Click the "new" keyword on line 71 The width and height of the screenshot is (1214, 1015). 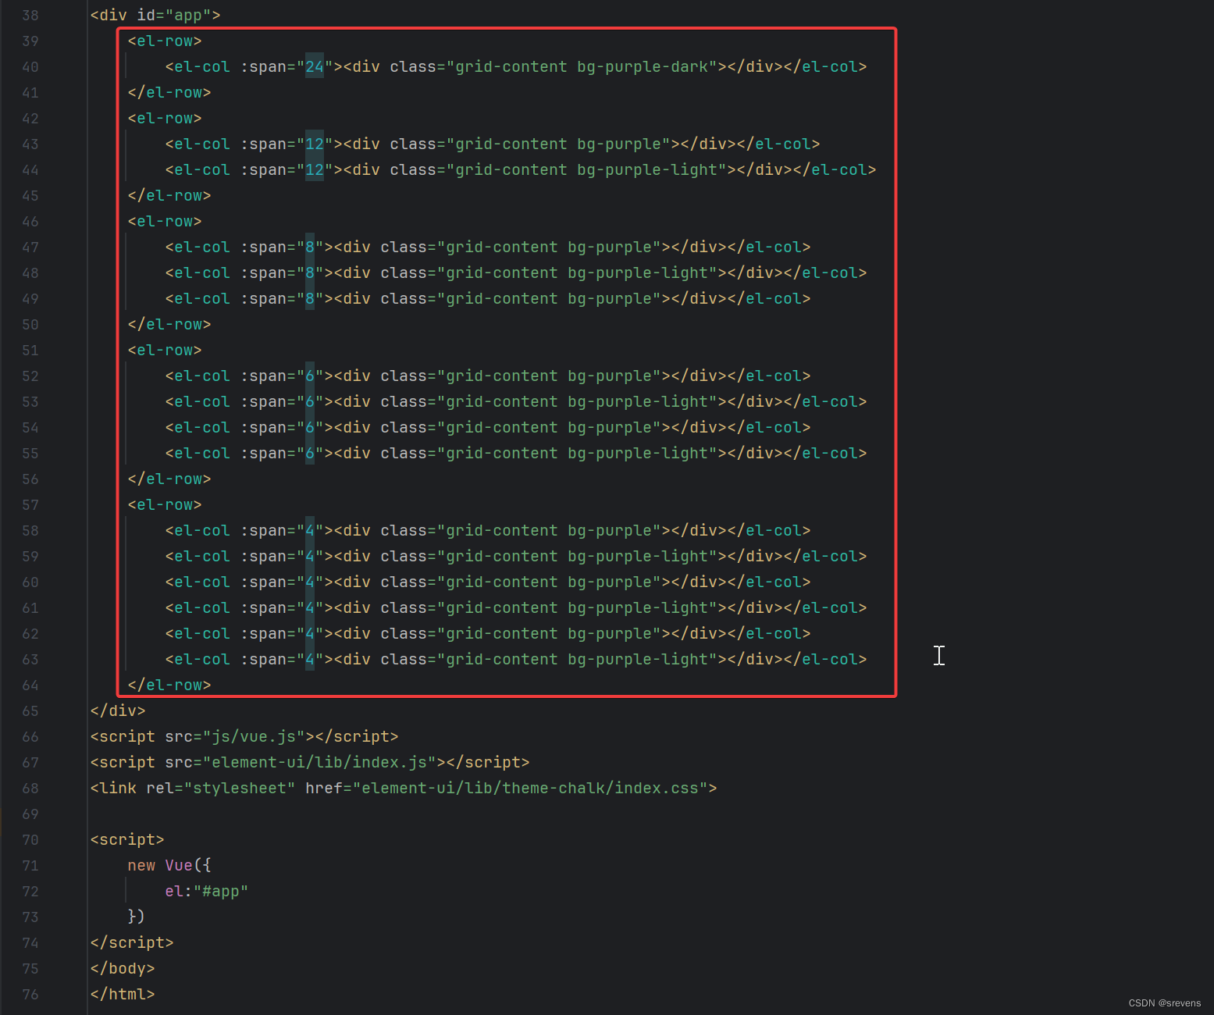coord(141,865)
